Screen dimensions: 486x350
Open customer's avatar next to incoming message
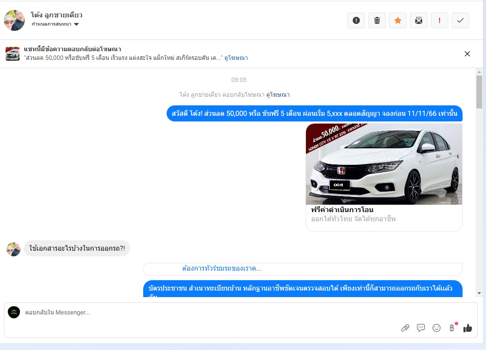coord(13,249)
